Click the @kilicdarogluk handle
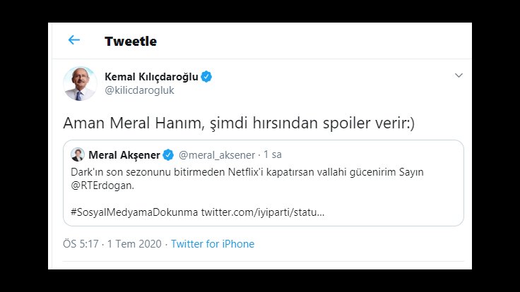Viewport: 520px width, 292px height. click(x=138, y=90)
